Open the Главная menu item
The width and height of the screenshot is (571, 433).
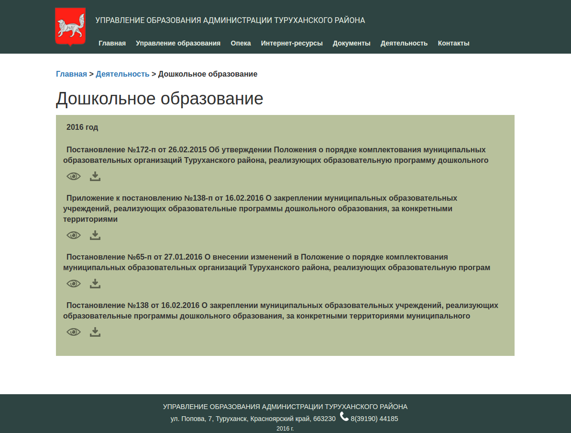pyautogui.click(x=112, y=43)
